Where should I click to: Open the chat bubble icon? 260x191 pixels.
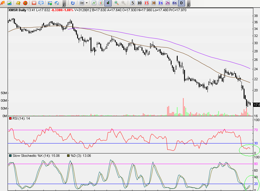coord(41,3)
